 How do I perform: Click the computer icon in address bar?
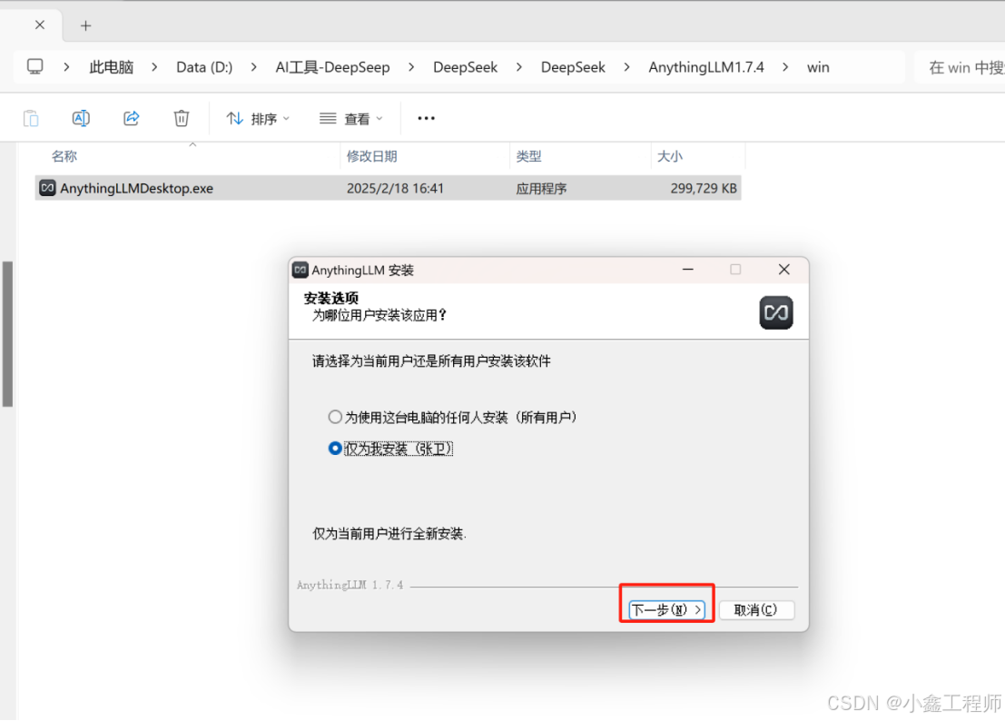coord(35,66)
